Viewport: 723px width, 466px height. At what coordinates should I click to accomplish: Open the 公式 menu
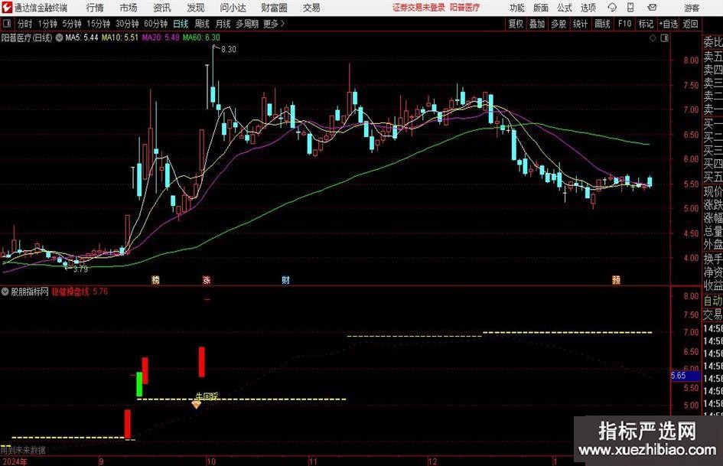pyautogui.click(x=565, y=8)
